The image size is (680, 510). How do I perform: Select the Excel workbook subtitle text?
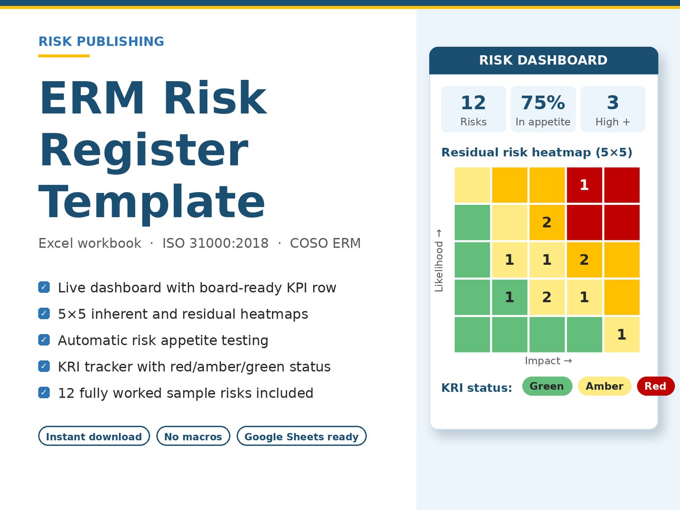pos(90,243)
